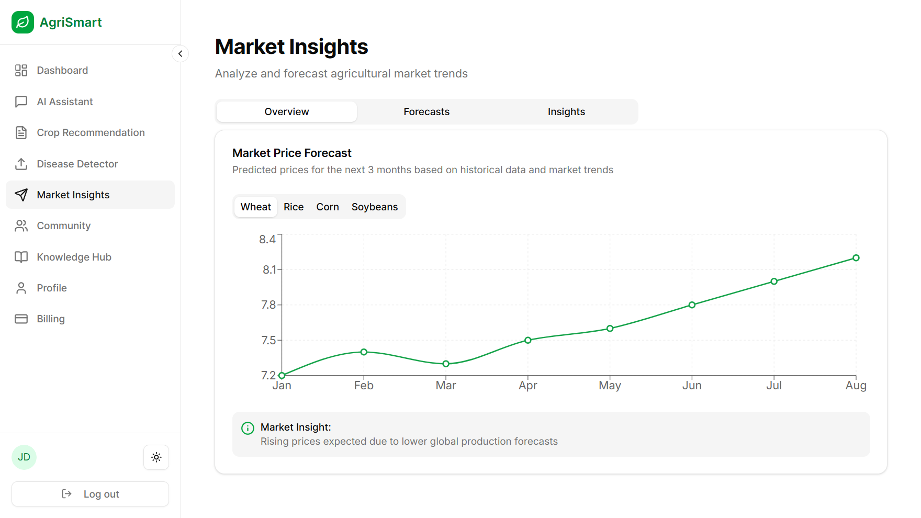Select the Soybeans crop option
The width and height of the screenshot is (921, 518).
[x=375, y=207]
